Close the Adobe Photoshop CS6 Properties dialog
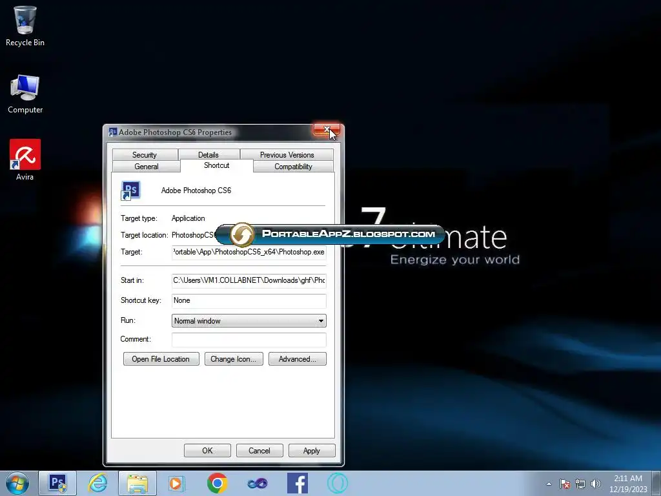The image size is (661, 496). pos(327,129)
